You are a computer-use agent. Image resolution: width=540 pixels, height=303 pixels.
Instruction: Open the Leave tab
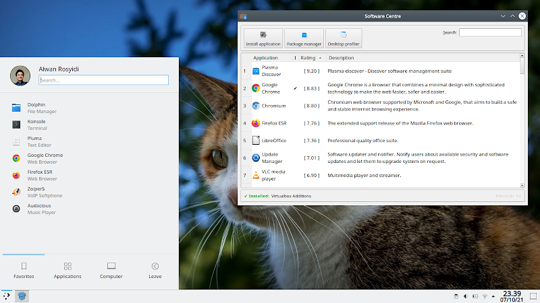click(155, 271)
